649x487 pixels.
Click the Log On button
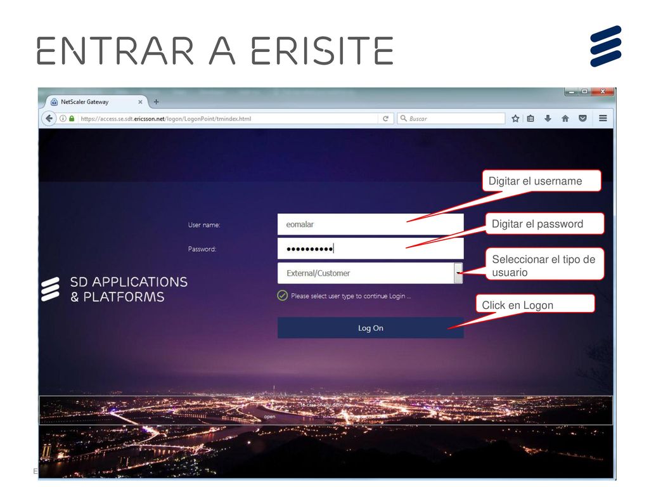370,328
